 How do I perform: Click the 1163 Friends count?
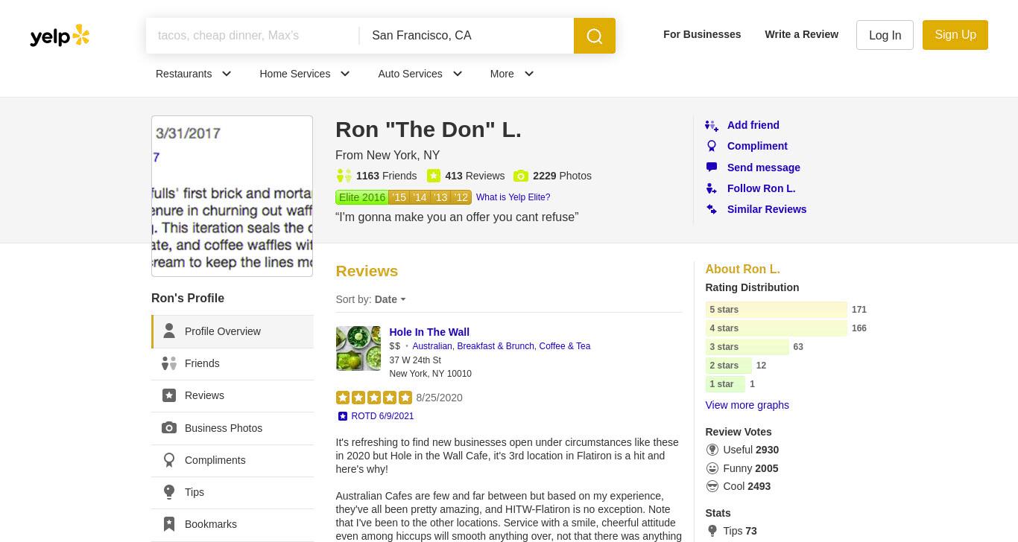pyautogui.click(x=386, y=176)
